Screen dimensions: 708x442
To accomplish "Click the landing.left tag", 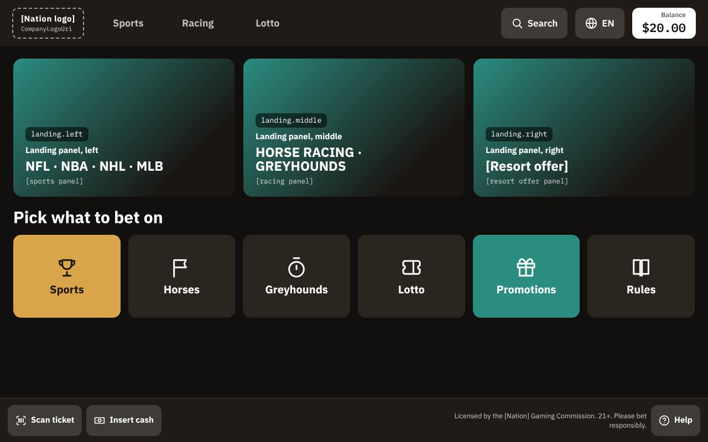I will 57,134.
